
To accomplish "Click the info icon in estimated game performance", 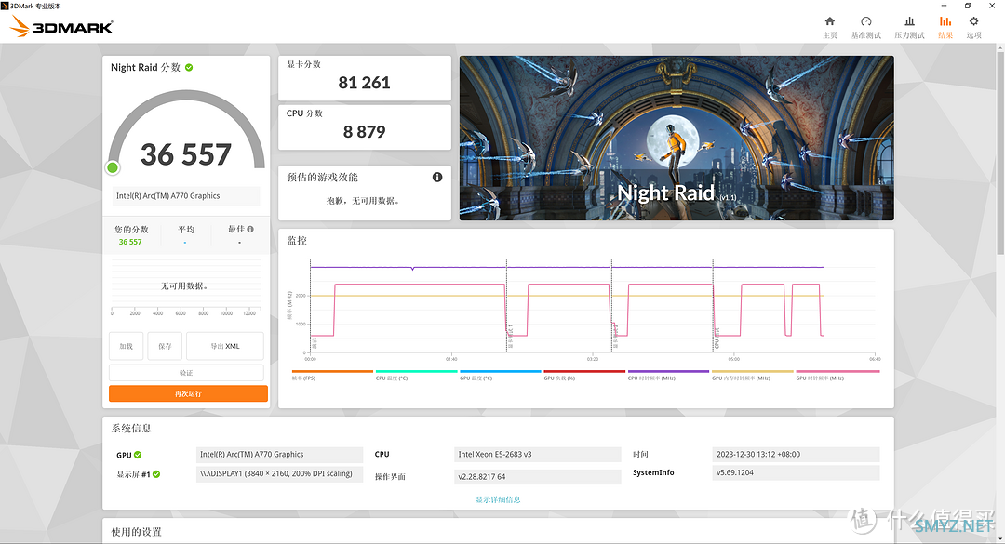I will click(437, 177).
